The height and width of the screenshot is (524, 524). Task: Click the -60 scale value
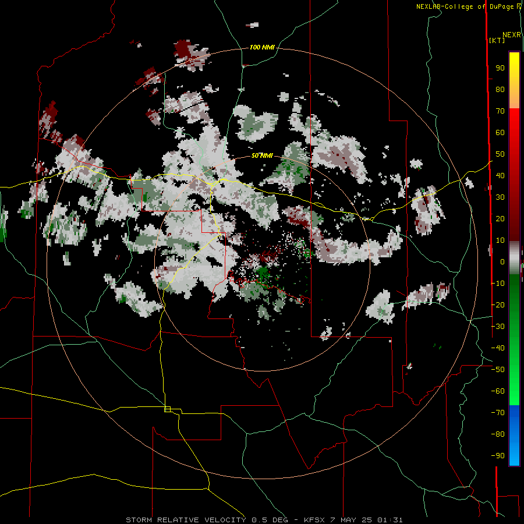click(498, 391)
